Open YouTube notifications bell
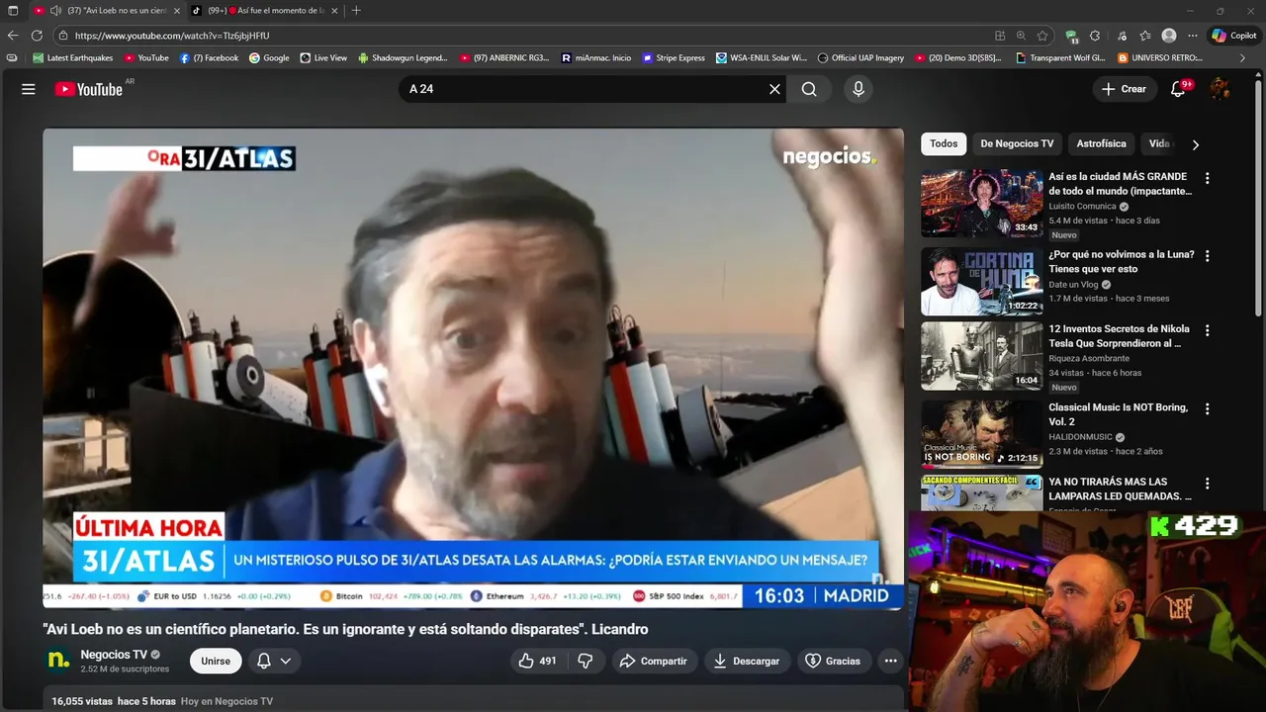 pyautogui.click(x=1178, y=89)
